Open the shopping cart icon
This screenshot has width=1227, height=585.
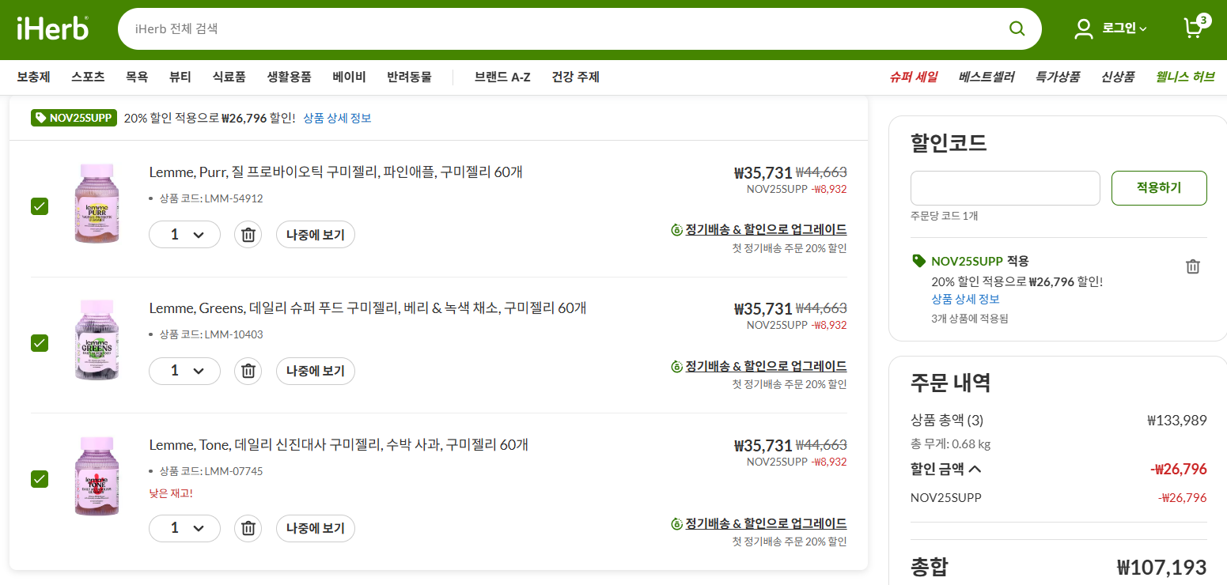pos(1192,28)
